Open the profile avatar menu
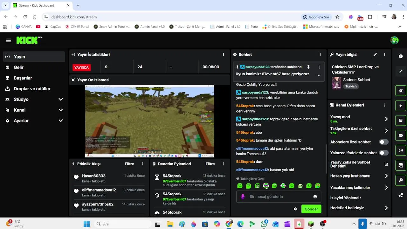Image resolution: width=407 pixels, height=229 pixels. pos(395,40)
